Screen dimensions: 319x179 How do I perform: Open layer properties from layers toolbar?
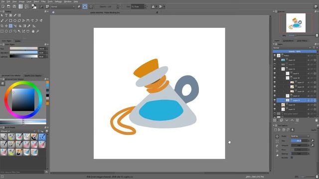297,120
